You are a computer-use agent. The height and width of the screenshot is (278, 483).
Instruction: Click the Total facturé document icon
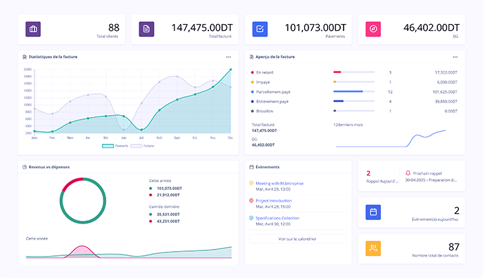pos(147,29)
